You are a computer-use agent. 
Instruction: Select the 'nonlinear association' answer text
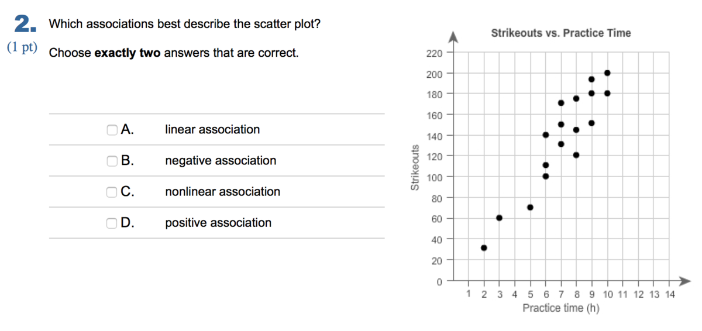(222, 192)
